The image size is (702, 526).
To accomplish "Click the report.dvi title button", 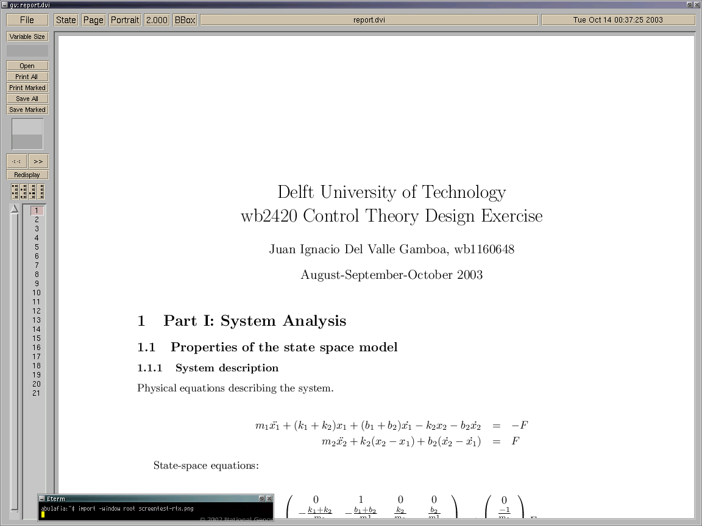I will point(369,20).
